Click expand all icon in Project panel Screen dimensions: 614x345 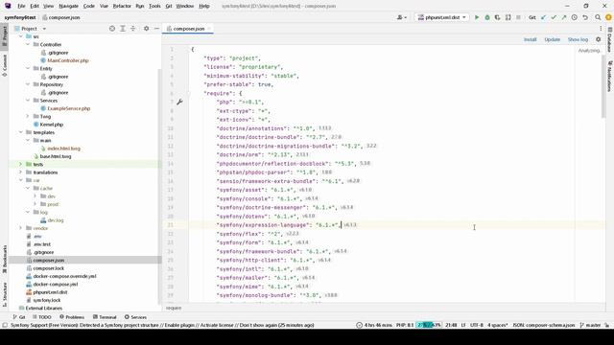123,29
